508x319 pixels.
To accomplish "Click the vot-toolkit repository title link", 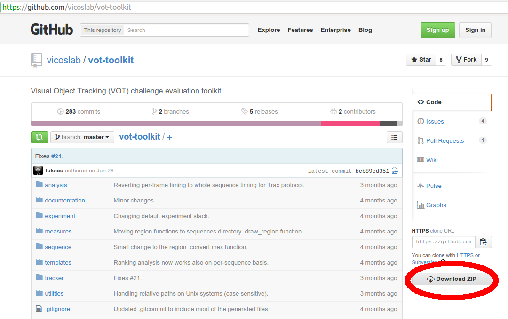I will point(111,60).
